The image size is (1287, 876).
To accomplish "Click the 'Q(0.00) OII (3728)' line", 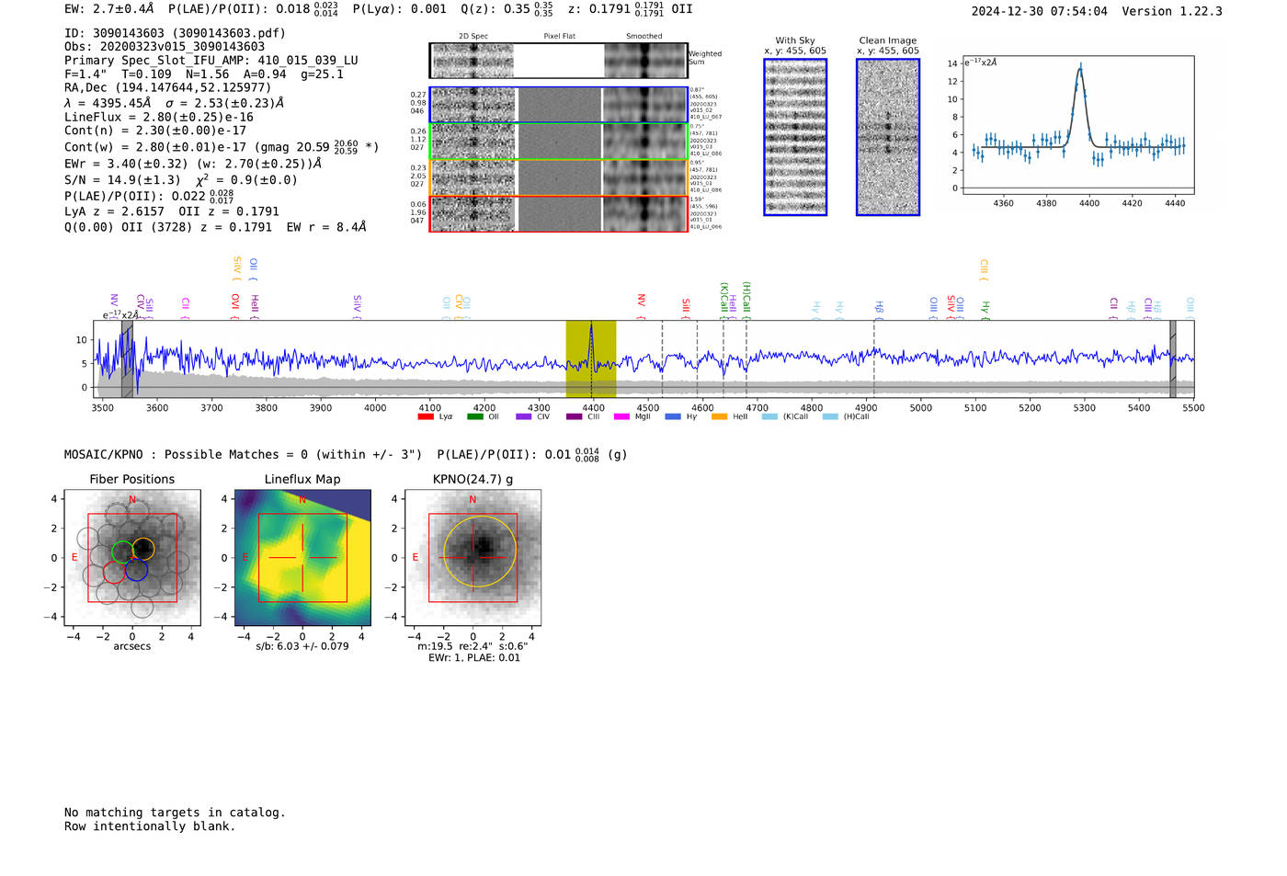I will [215, 227].
